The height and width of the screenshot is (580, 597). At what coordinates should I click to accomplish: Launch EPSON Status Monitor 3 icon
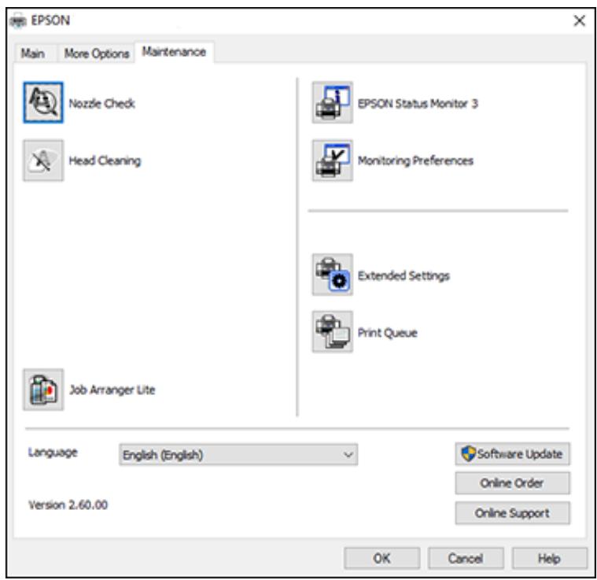pyautogui.click(x=333, y=102)
